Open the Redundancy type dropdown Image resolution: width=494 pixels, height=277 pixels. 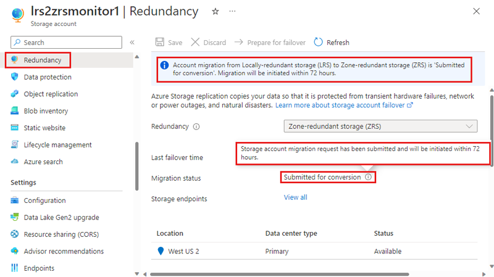click(x=380, y=126)
